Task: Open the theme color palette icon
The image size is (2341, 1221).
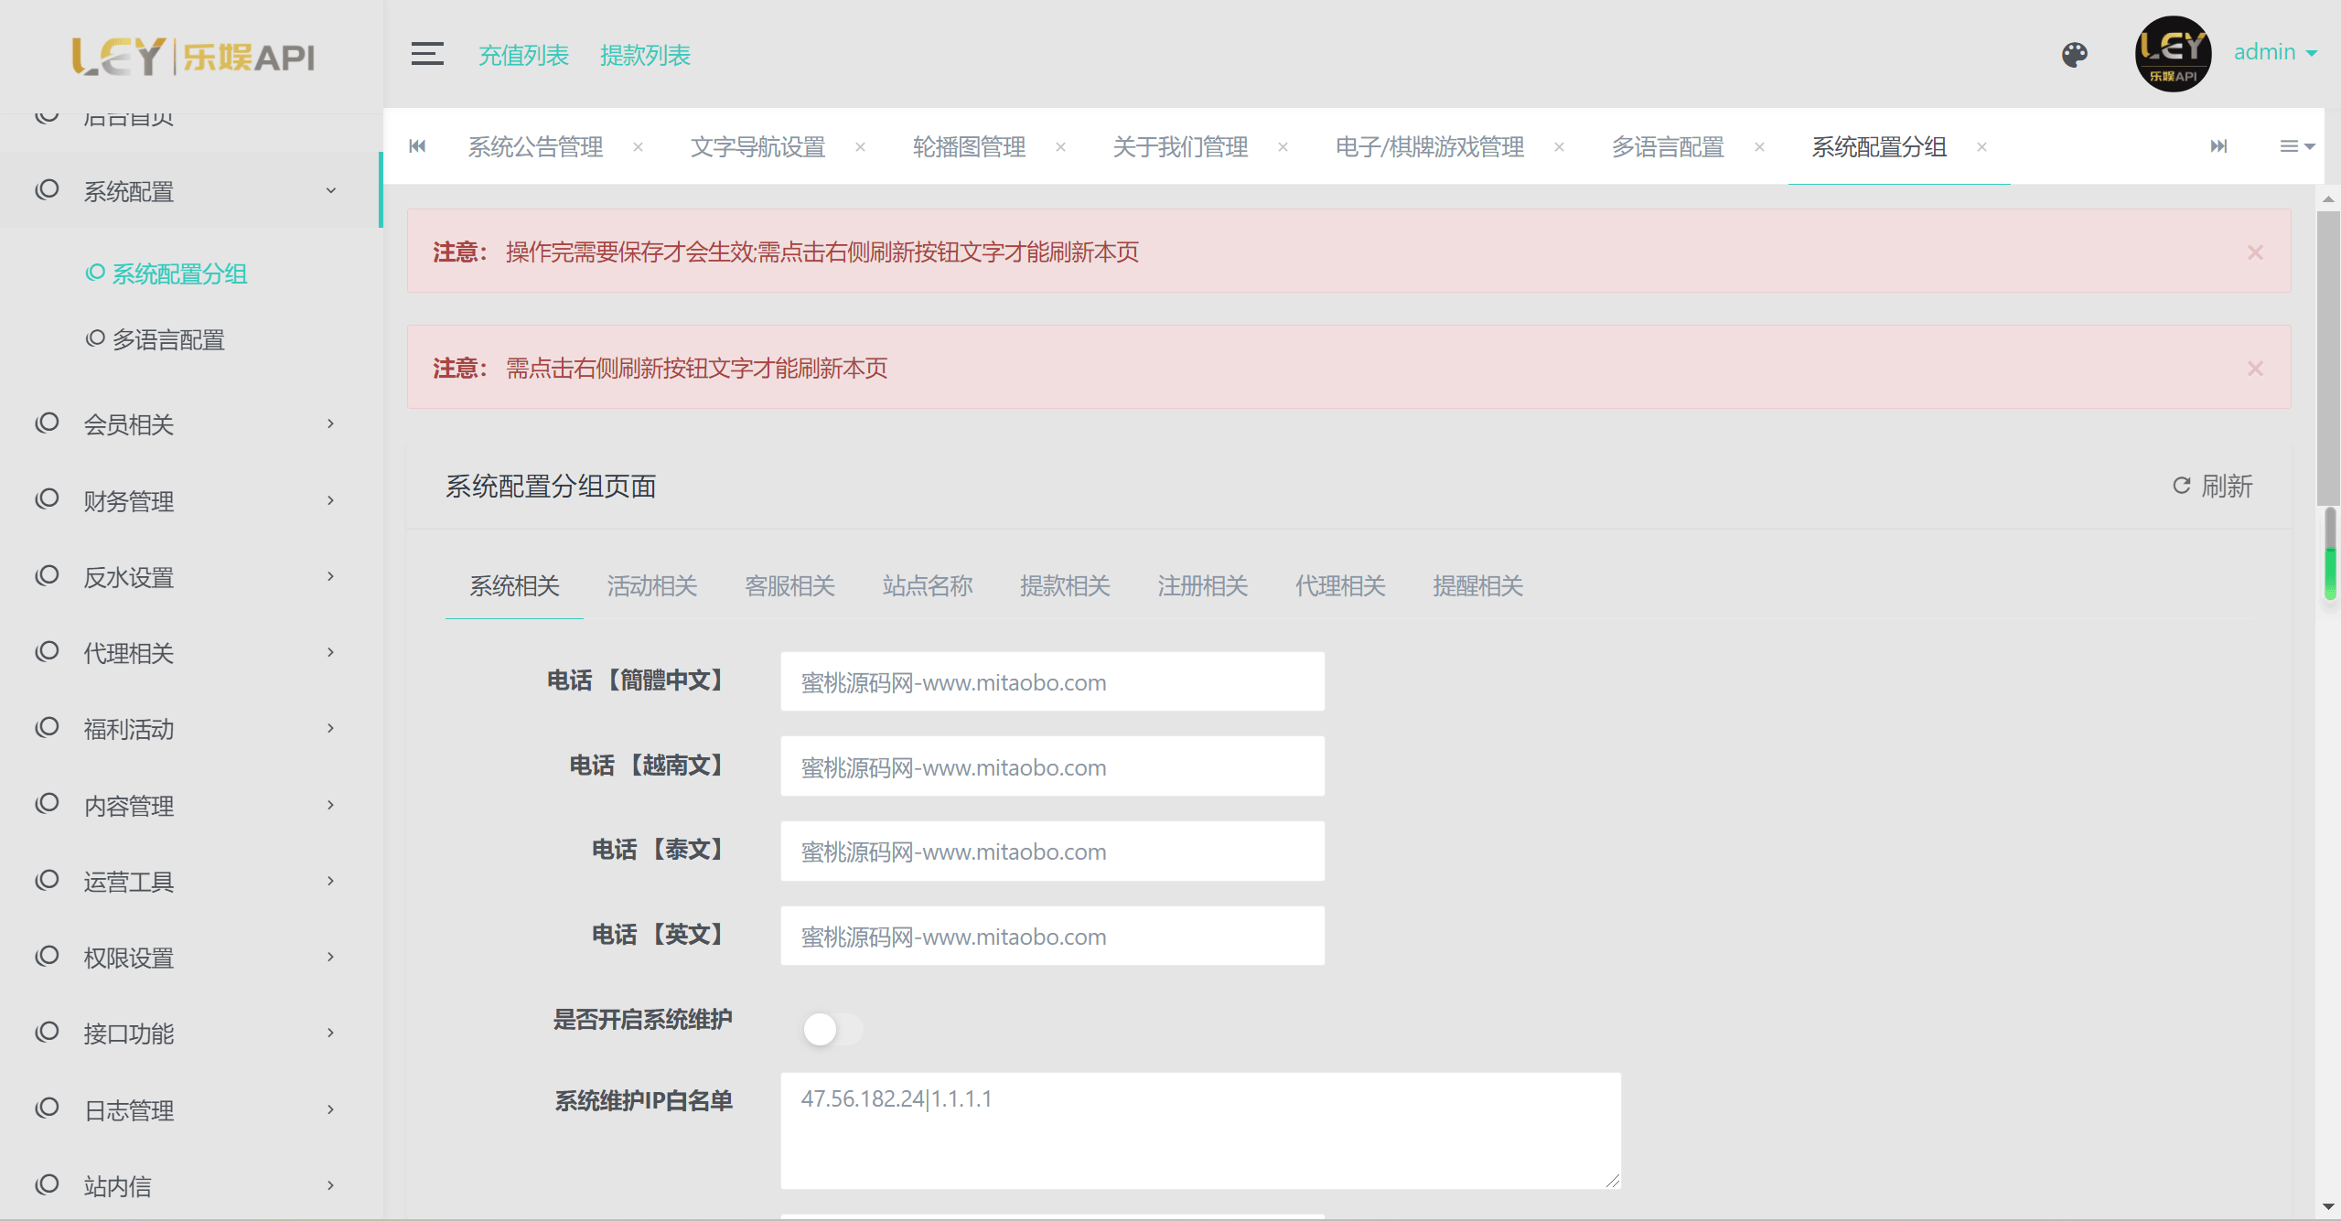Action: coord(2075,55)
